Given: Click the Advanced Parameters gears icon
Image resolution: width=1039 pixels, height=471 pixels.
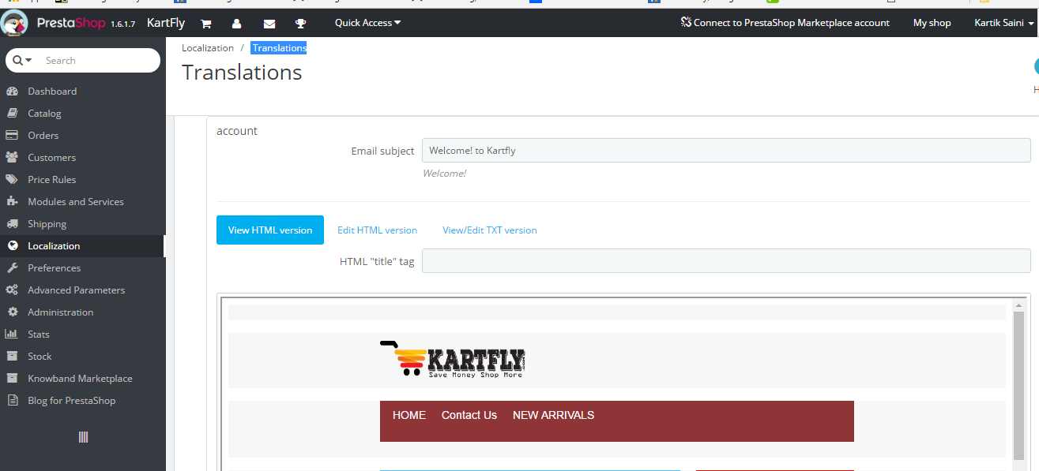Looking at the screenshot, I should [x=12, y=290].
